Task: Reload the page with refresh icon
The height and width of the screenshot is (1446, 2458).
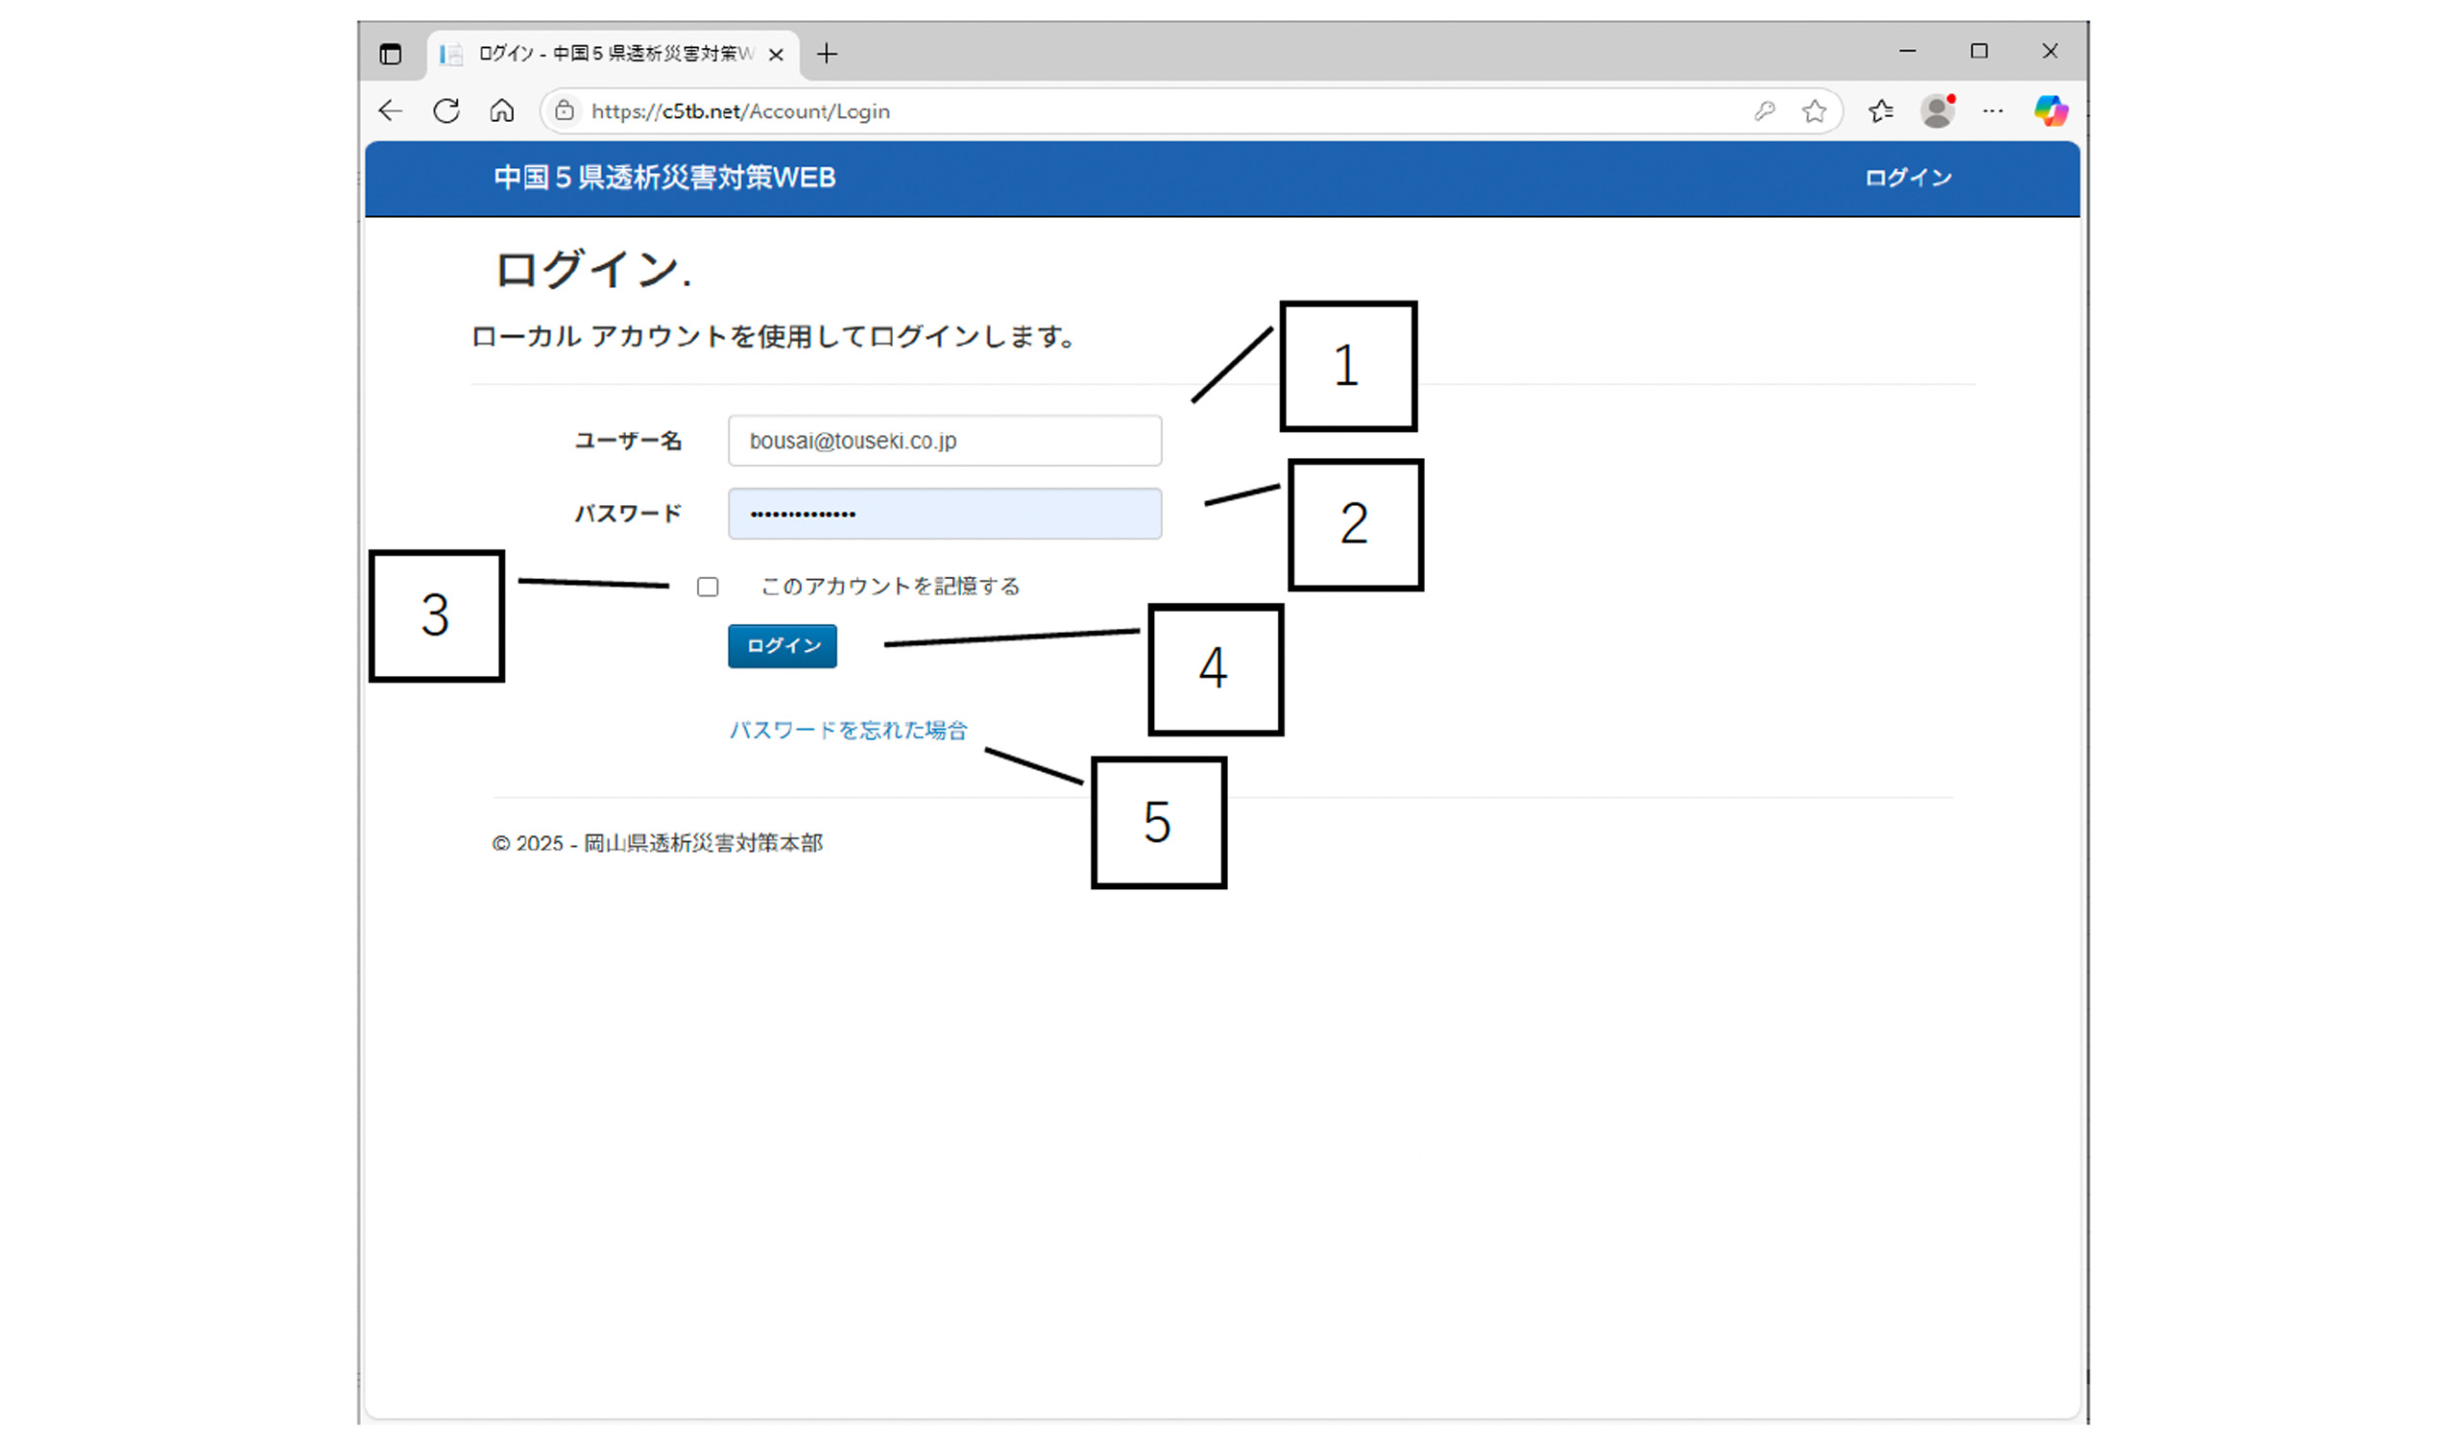Action: click(446, 111)
